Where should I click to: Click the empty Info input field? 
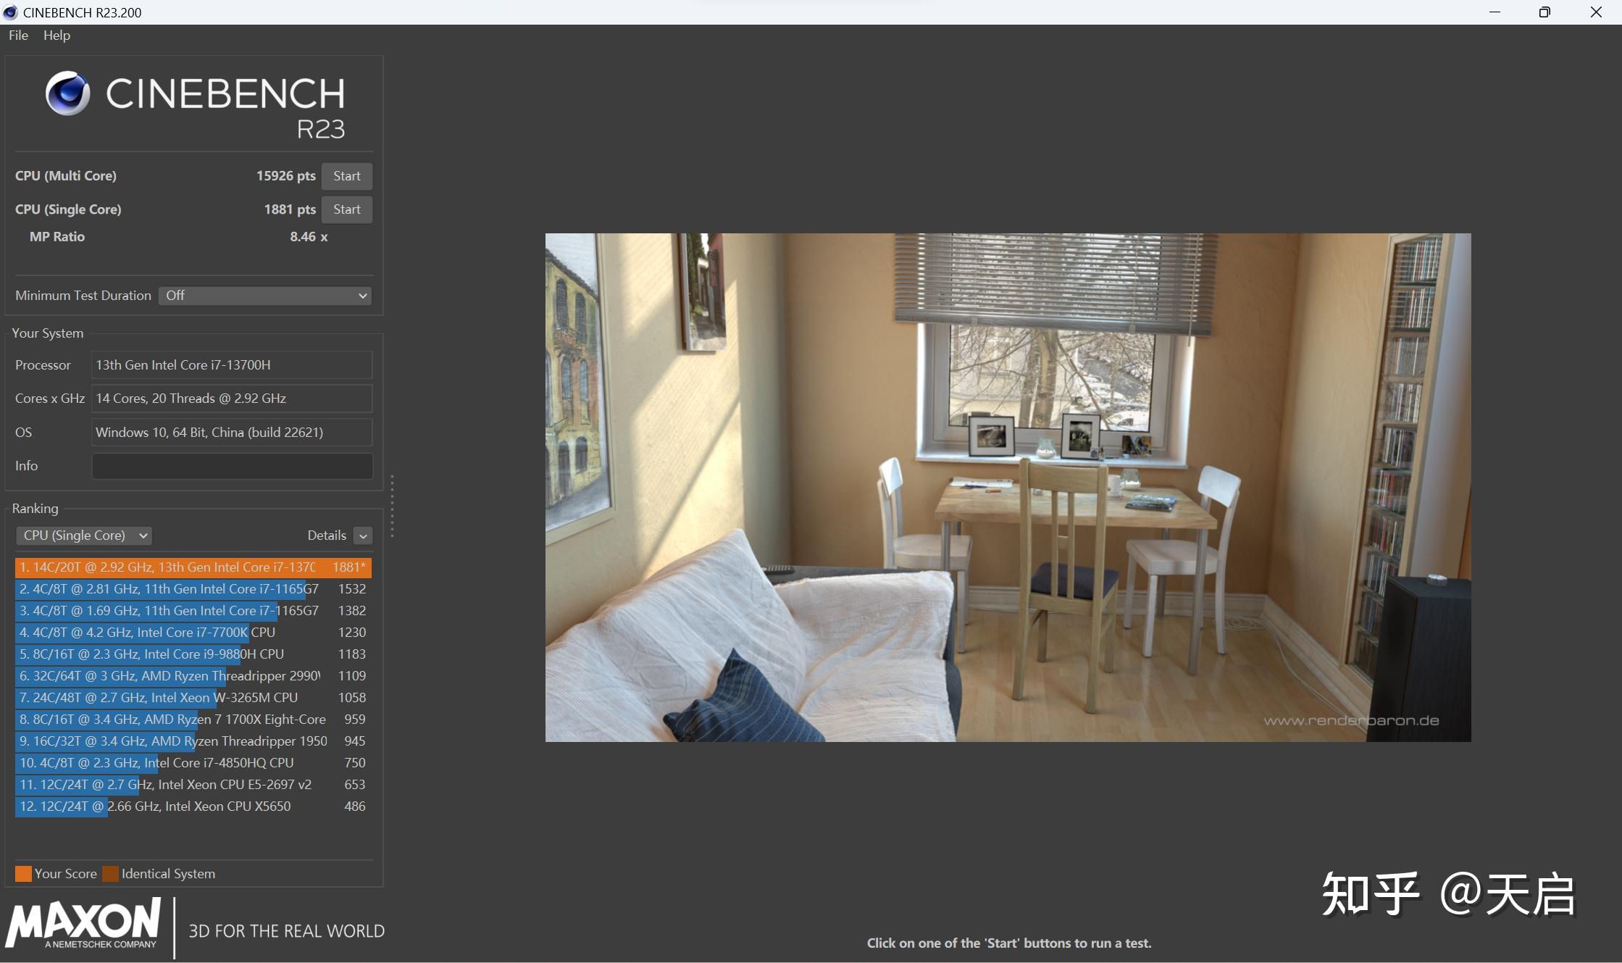[232, 466]
